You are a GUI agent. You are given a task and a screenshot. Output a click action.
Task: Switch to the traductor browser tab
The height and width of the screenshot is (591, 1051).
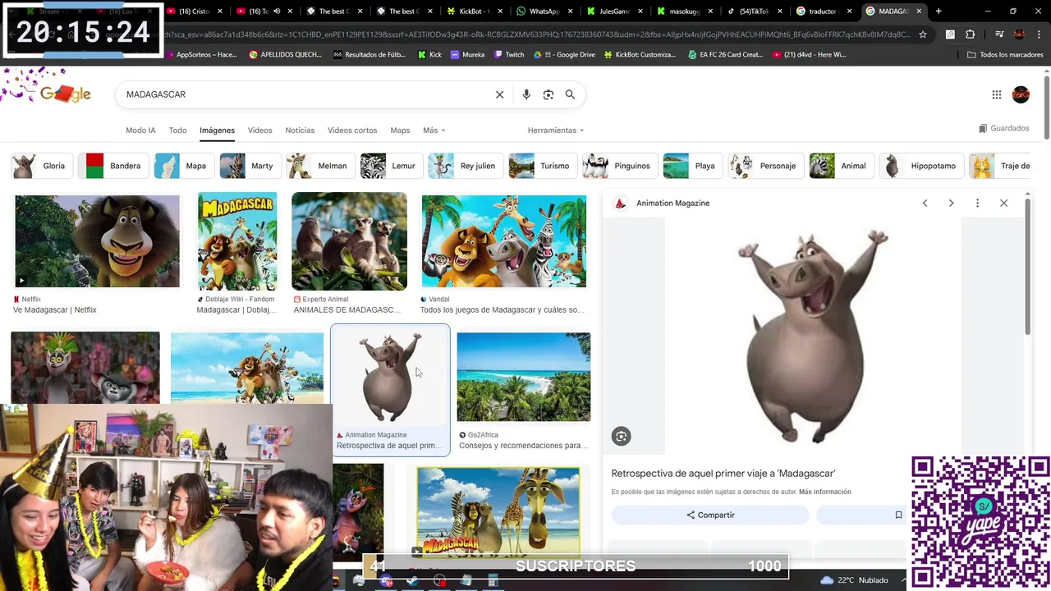[x=822, y=11]
